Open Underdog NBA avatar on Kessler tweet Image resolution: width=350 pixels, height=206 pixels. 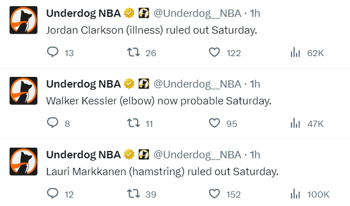coord(24,91)
